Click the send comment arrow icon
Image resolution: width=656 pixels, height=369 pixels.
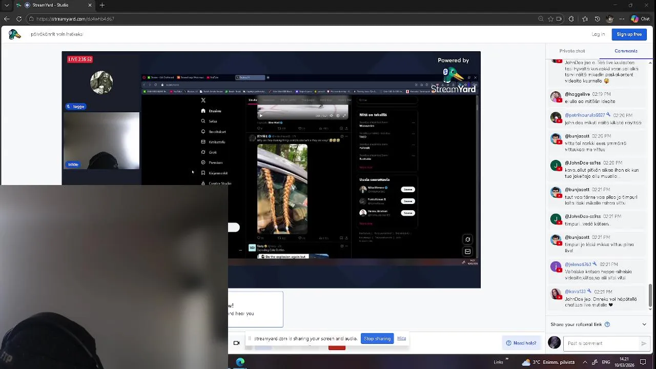(644, 343)
